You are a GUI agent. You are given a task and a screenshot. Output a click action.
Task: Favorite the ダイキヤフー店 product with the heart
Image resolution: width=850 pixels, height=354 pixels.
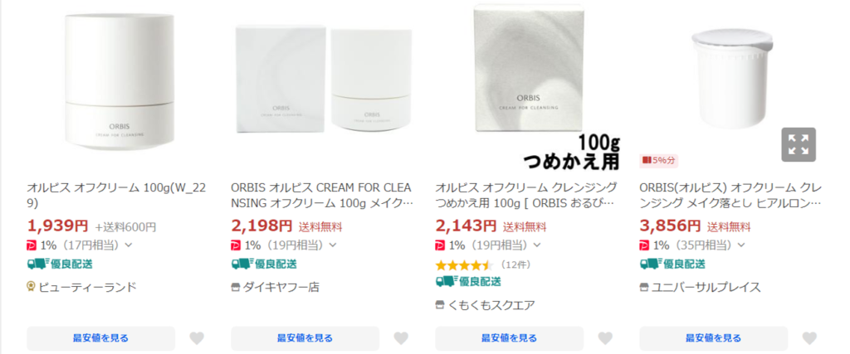(x=401, y=337)
